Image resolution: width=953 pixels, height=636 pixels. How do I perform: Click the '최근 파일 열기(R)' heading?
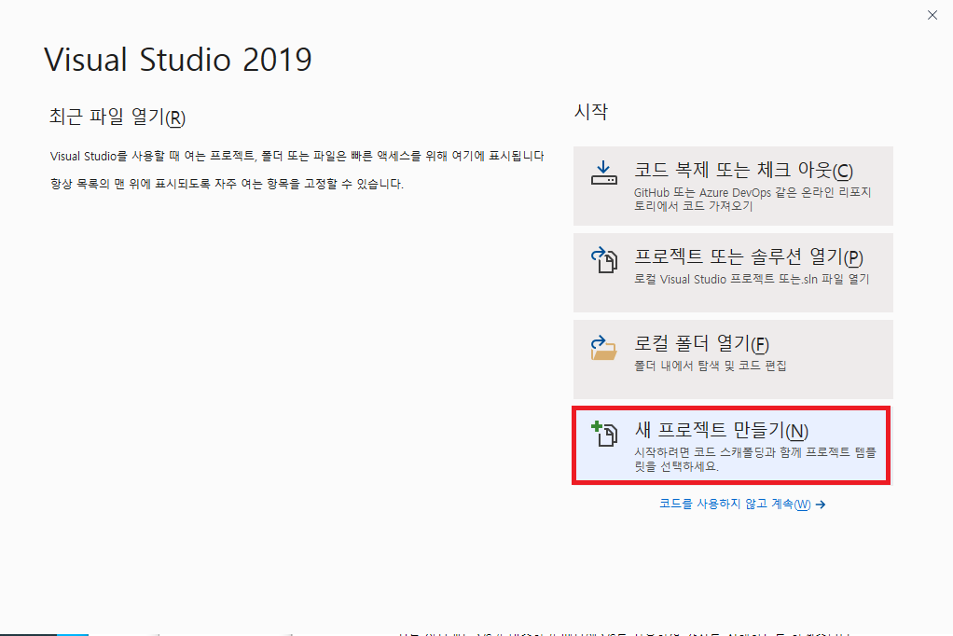pyautogui.click(x=117, y=117)
